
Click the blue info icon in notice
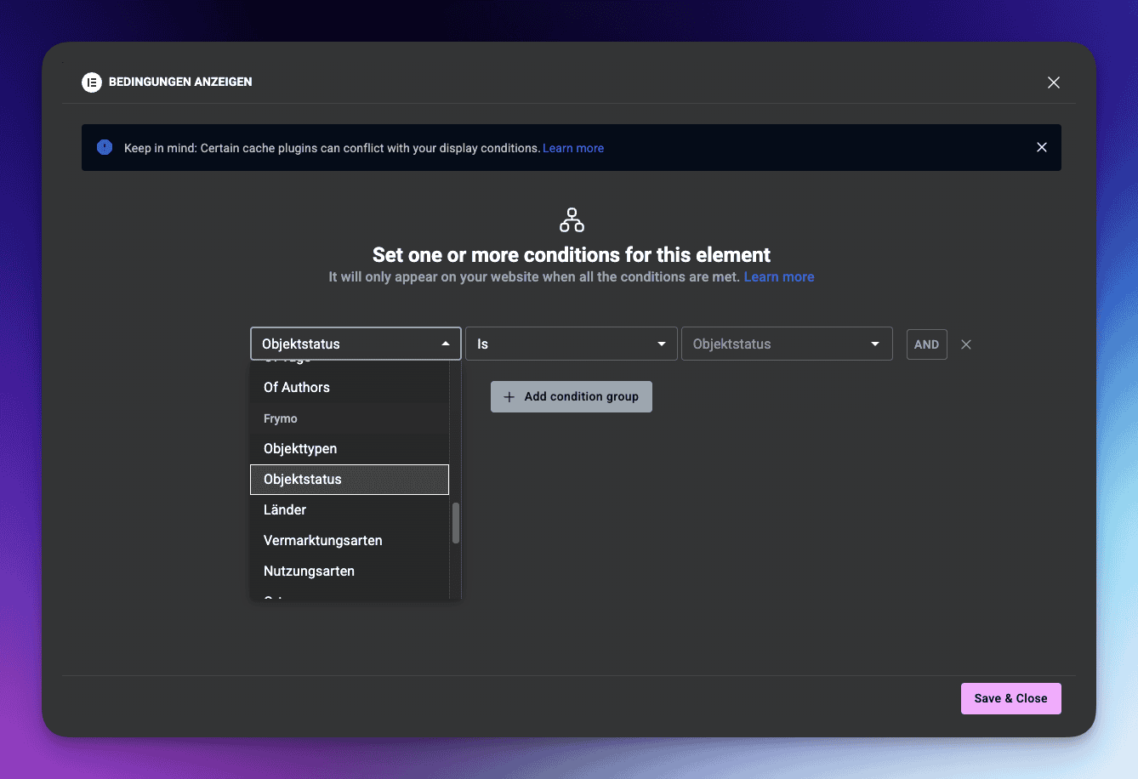point(105,148)
